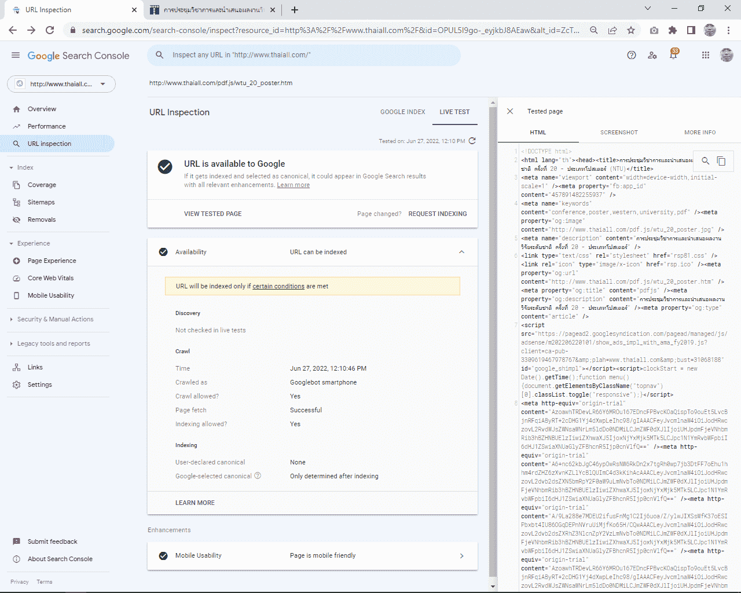
Task: Close the Tested page panel
Action: click(x=510, y=111)
